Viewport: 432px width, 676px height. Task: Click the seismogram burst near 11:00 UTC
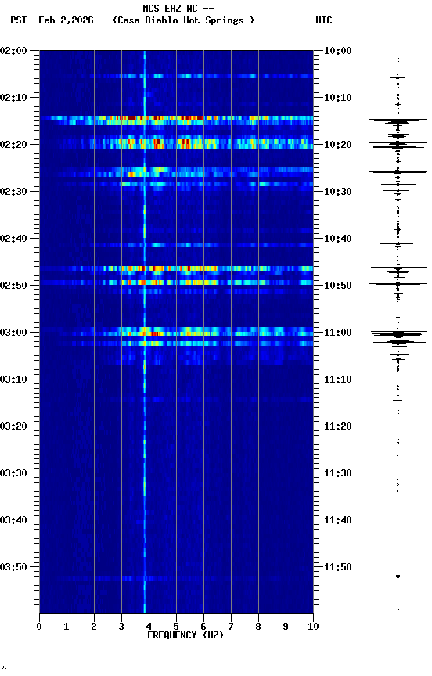tap(398, 334)
